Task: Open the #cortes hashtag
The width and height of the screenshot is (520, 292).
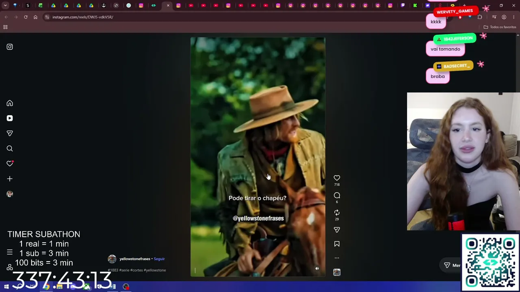Action: pyautogui.click(x=137, y=270)
